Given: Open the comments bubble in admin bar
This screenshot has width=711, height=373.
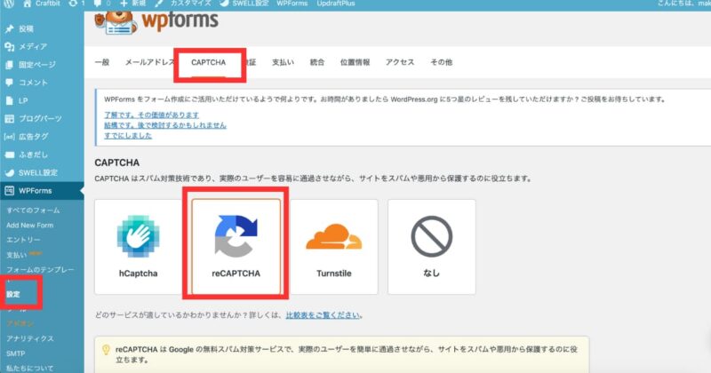Looking at the screenshot, I should tap(98, 4).
